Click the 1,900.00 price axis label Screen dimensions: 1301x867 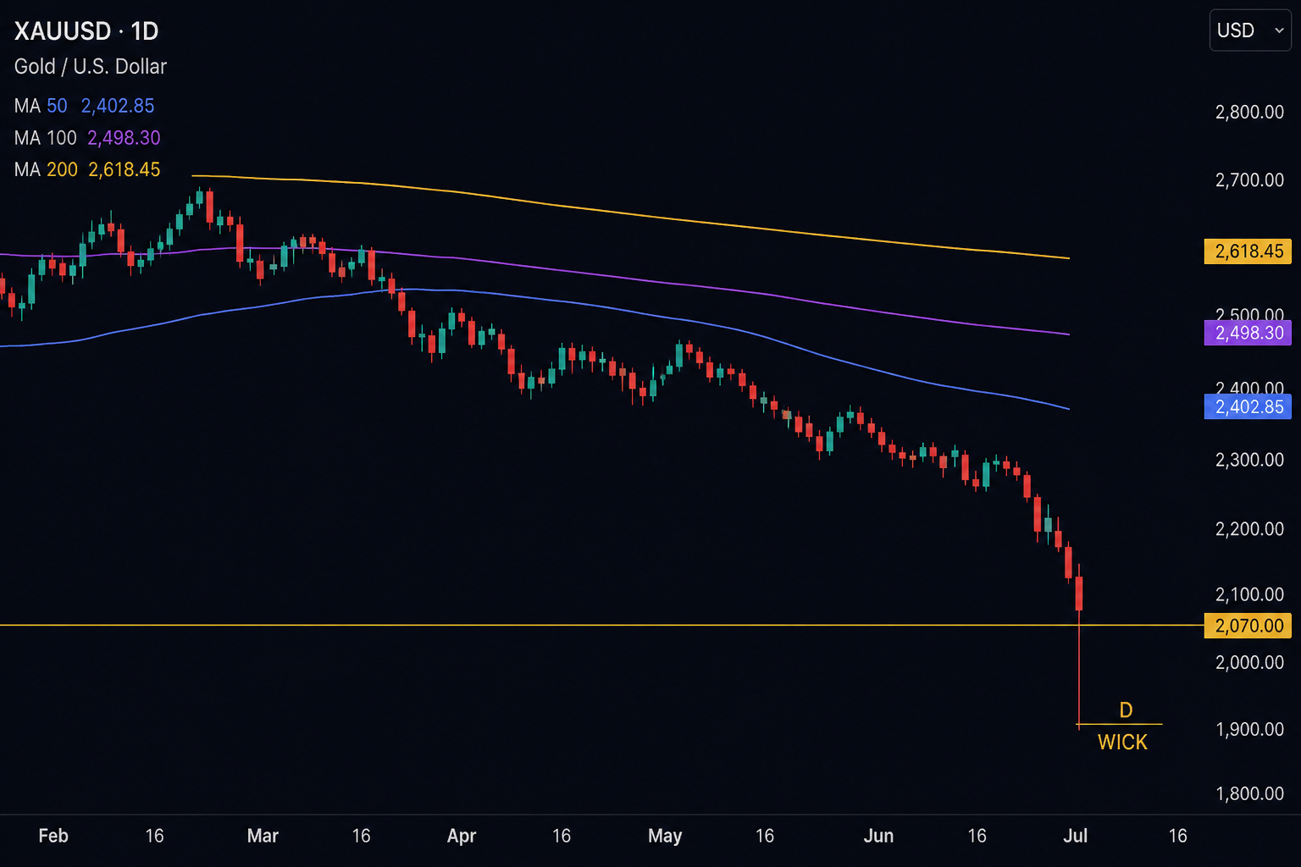(x=1249, y=729)
